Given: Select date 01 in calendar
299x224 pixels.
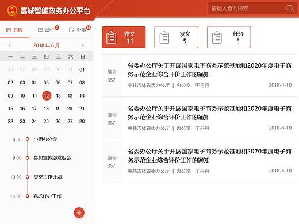Looking at the screenshot, I should click(x=82, y=69).
